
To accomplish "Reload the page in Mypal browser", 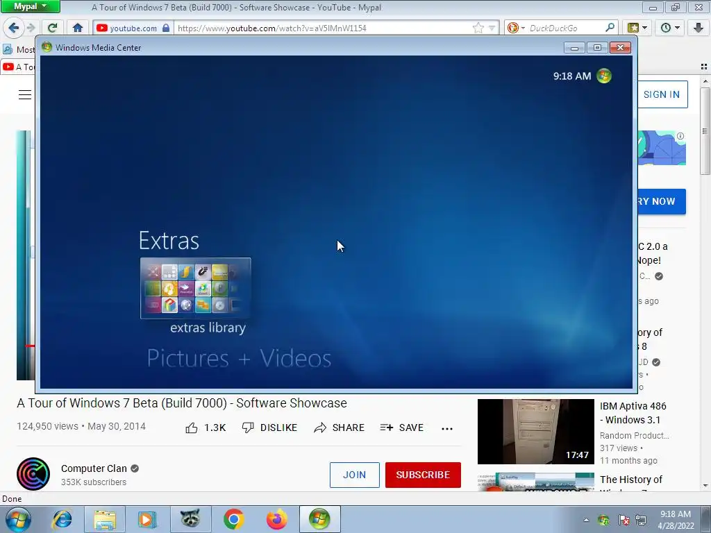I will (x=52, y=28).
